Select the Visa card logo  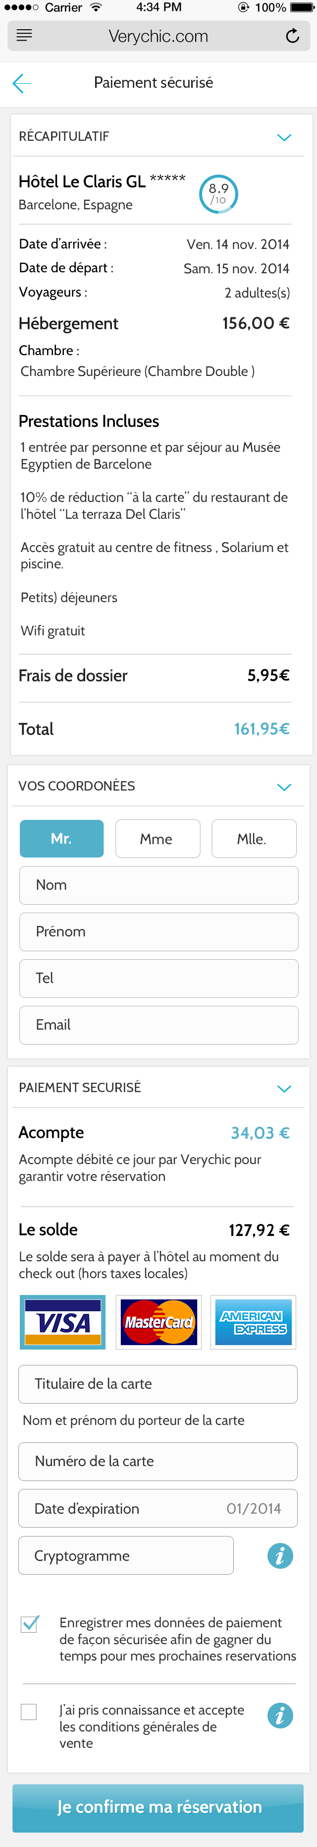(x=63, y=1321)
